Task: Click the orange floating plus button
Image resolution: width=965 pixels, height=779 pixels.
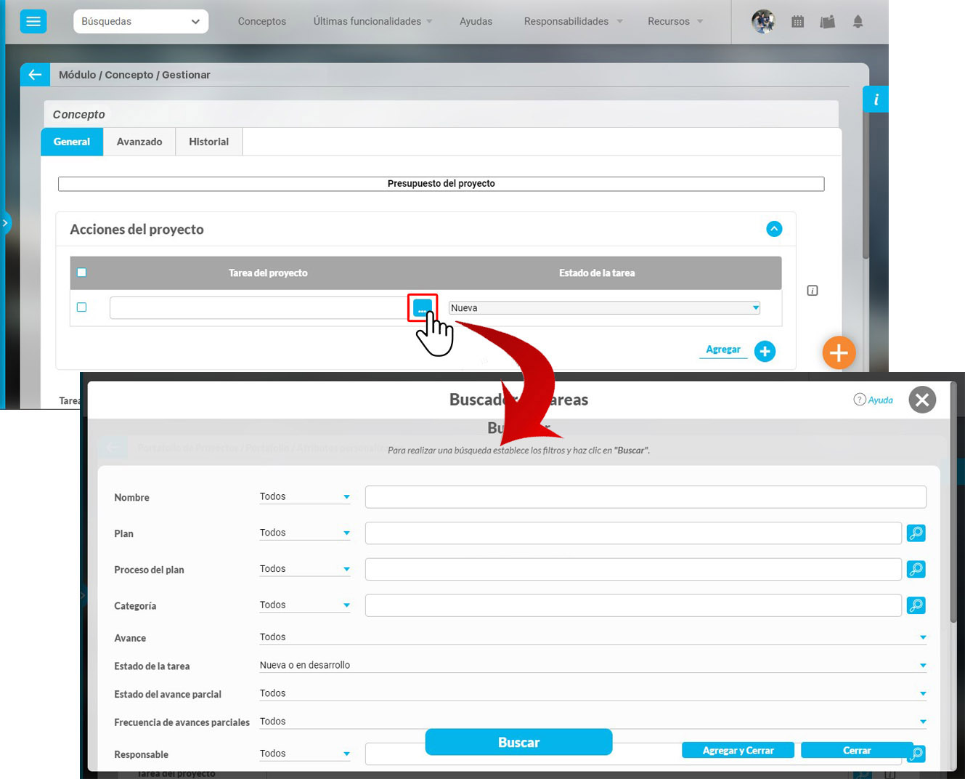Action: point(839,352)
